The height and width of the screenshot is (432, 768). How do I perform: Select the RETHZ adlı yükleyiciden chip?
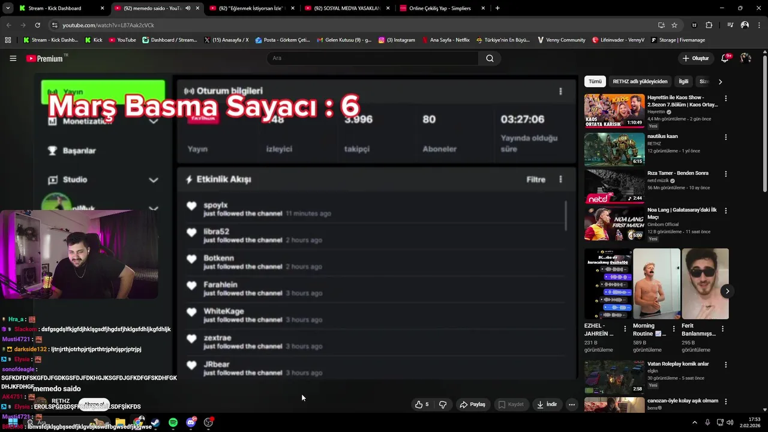pos(640,82)
